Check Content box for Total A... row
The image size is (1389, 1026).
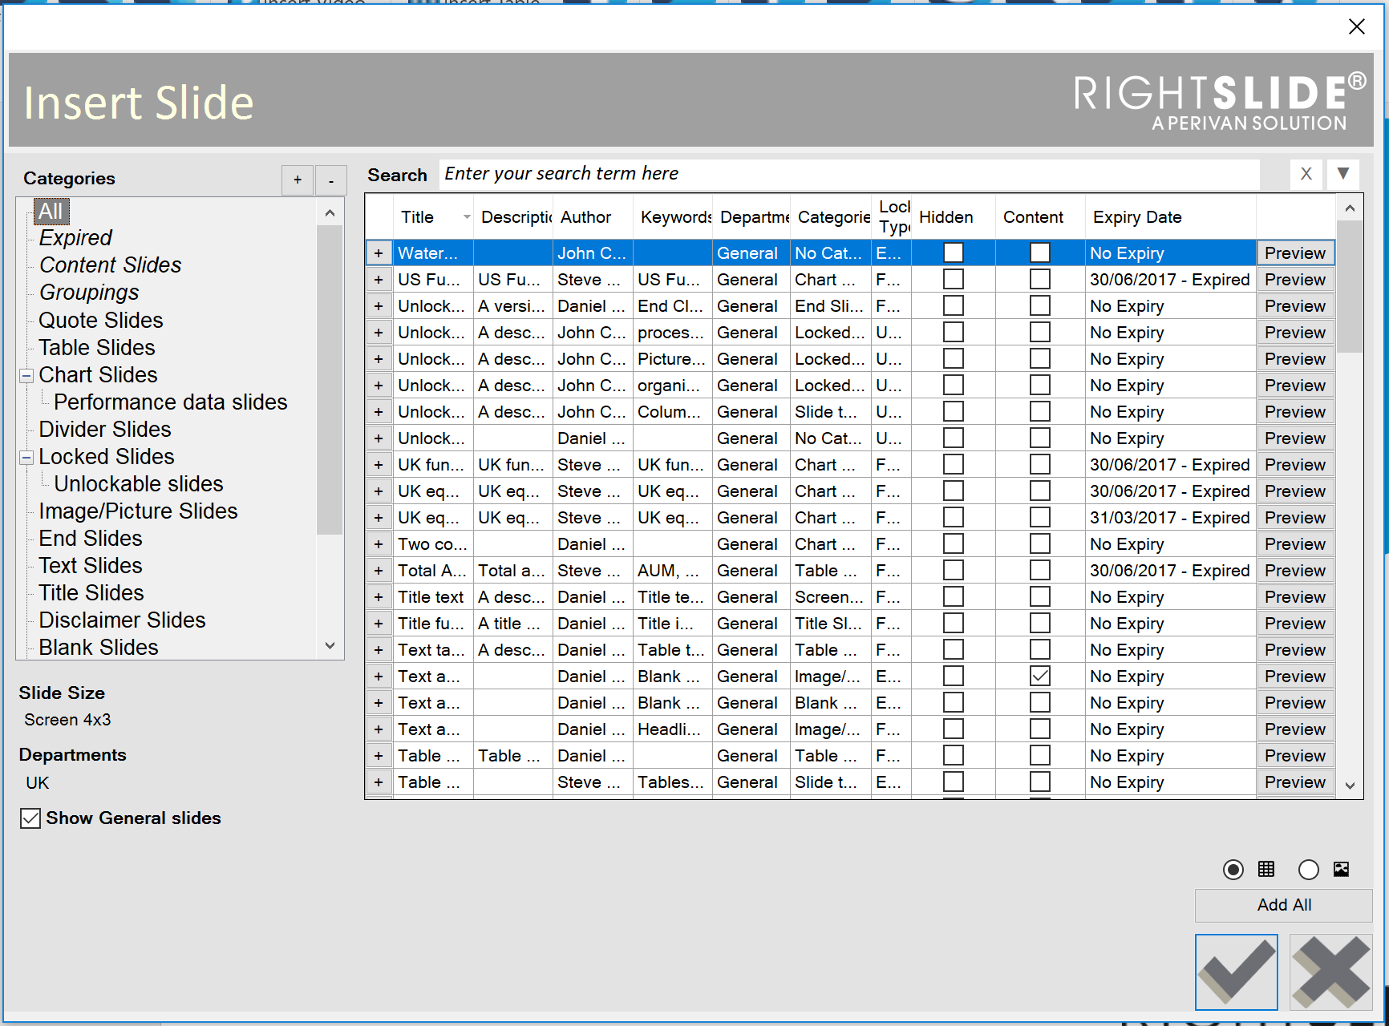click(x=1040, y=570)
